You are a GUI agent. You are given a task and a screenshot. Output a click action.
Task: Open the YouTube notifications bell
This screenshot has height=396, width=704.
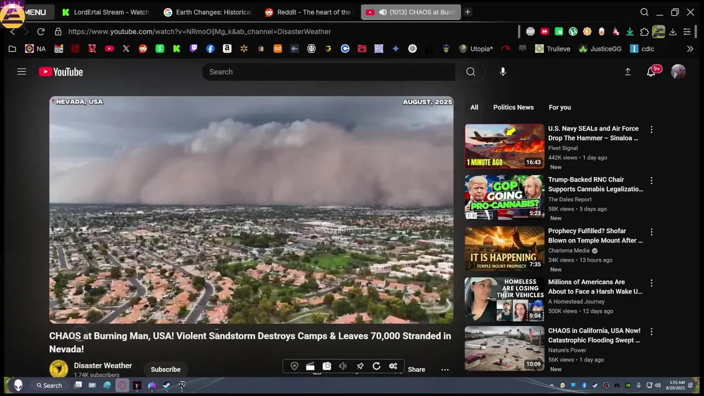click(651, 71)
